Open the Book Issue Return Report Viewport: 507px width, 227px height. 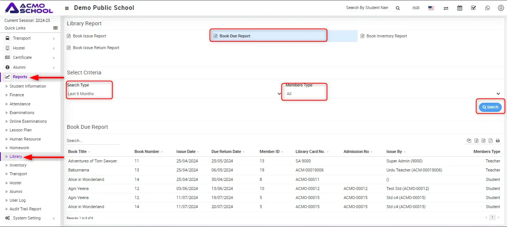[x=96, y=48]
